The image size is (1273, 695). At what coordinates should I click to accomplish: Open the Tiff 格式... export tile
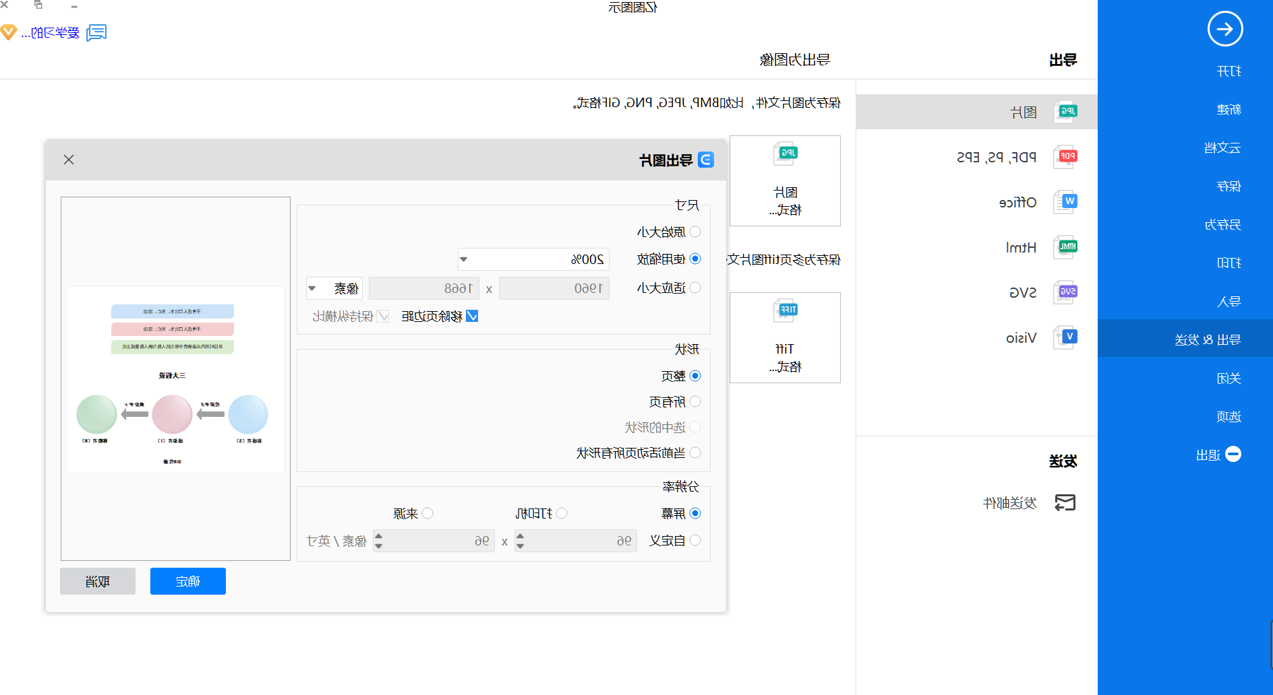(x=785, y=337)
